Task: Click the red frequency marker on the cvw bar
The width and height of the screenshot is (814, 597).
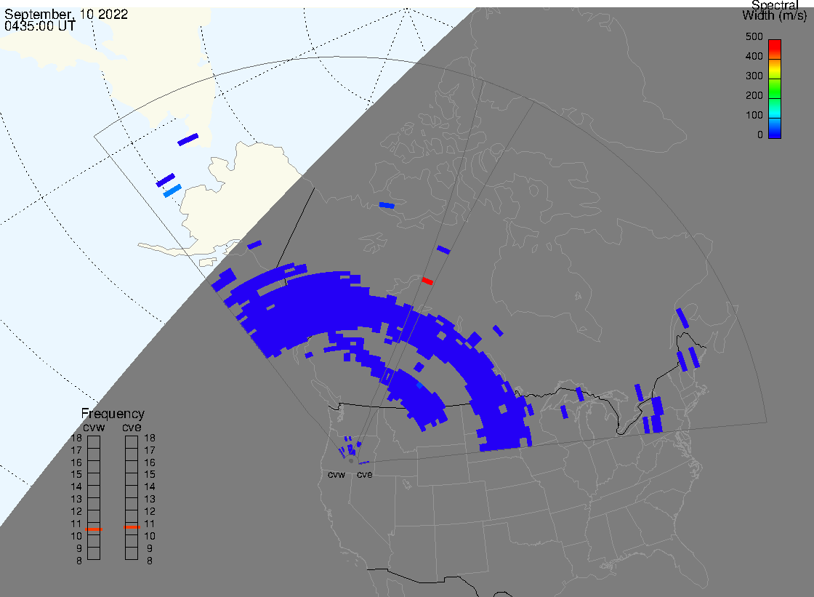Action: pos(94,529)
